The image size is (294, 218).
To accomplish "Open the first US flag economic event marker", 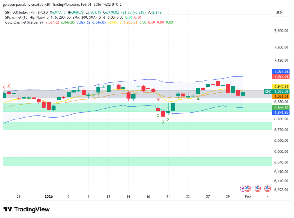I will pyautogui.click(x=248, y=189).
